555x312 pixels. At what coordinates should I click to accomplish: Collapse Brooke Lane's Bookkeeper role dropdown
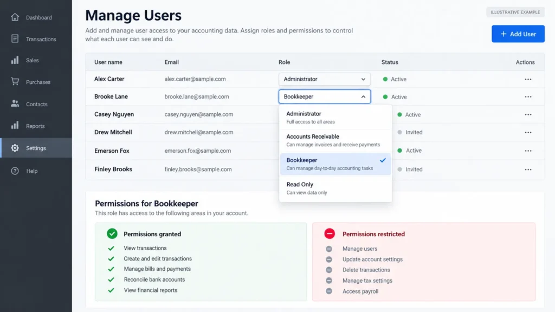coord(324,96)
